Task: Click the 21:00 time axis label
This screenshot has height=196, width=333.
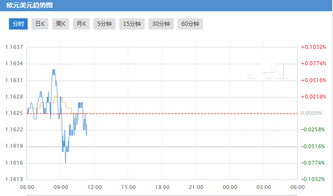Action: 196,187
